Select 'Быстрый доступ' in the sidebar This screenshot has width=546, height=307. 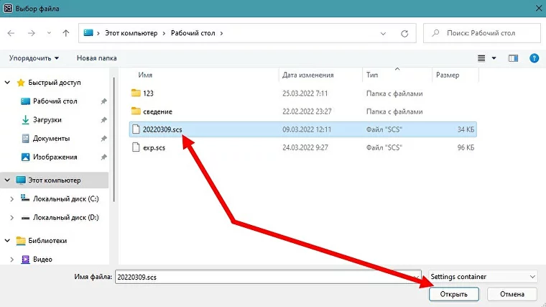pyautogui.click(x=55, y=83)
